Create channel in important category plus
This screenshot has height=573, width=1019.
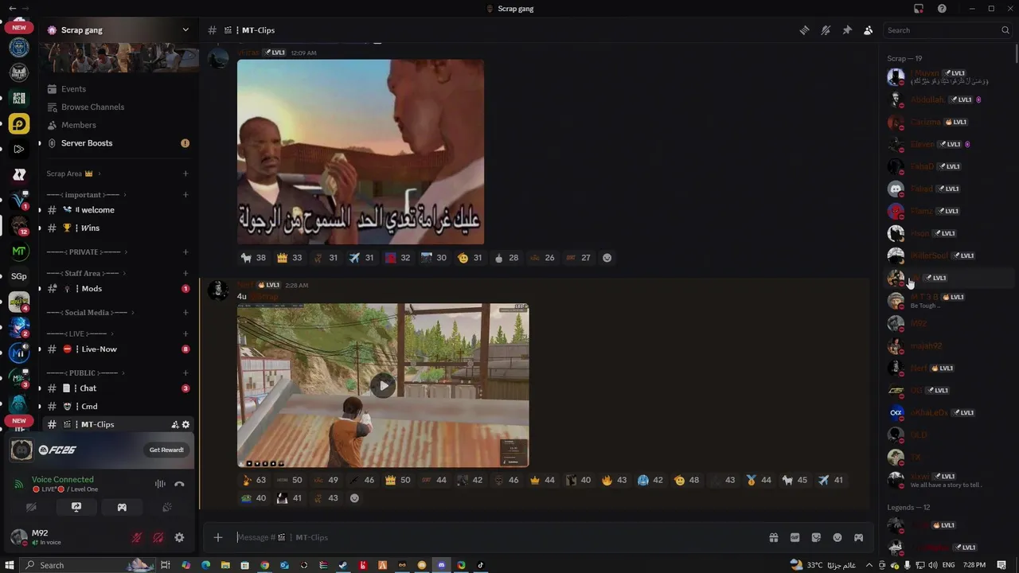pyautogui.click(x=185, y=195)
